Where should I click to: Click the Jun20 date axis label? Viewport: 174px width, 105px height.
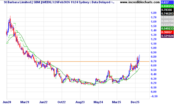(7, 102)
